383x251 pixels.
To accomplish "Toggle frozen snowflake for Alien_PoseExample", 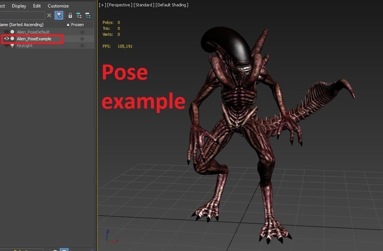I will pyautogui.click(x=82, y=39).
